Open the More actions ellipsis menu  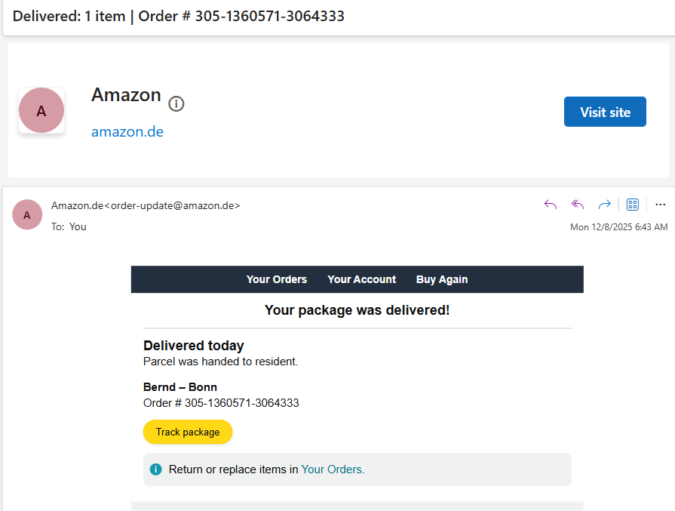coord(661,205)
